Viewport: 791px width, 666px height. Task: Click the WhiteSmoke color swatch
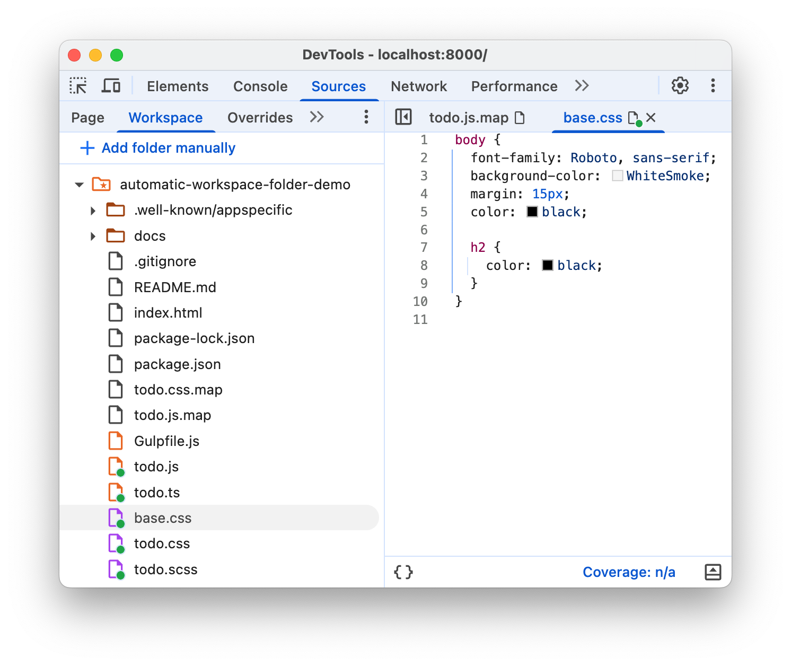(617, 176)
